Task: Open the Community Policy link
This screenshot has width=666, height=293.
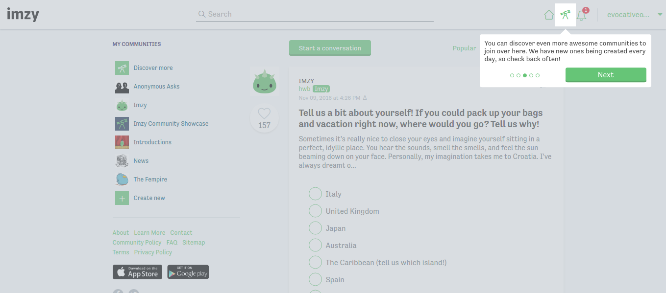Action: point(137,243)
